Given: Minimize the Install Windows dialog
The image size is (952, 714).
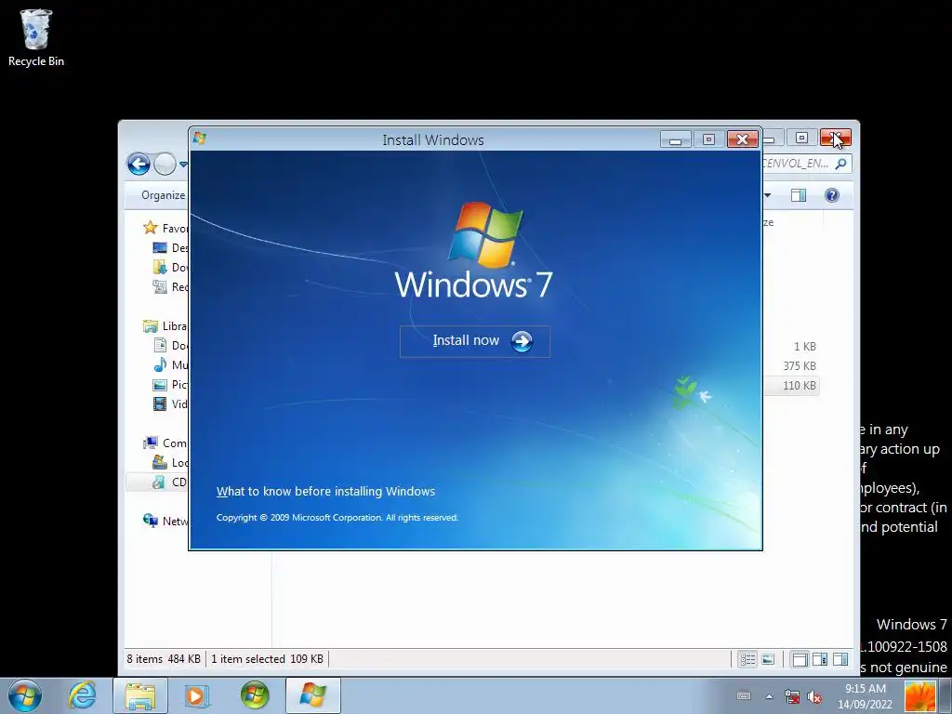Looking at the screenshot, I should point(675,139).
